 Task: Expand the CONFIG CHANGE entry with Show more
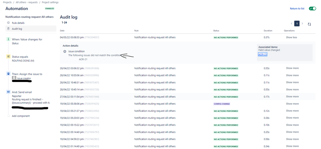click(292, 104)
